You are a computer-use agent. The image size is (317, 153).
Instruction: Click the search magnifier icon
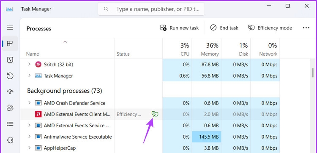tap(106, 9)
